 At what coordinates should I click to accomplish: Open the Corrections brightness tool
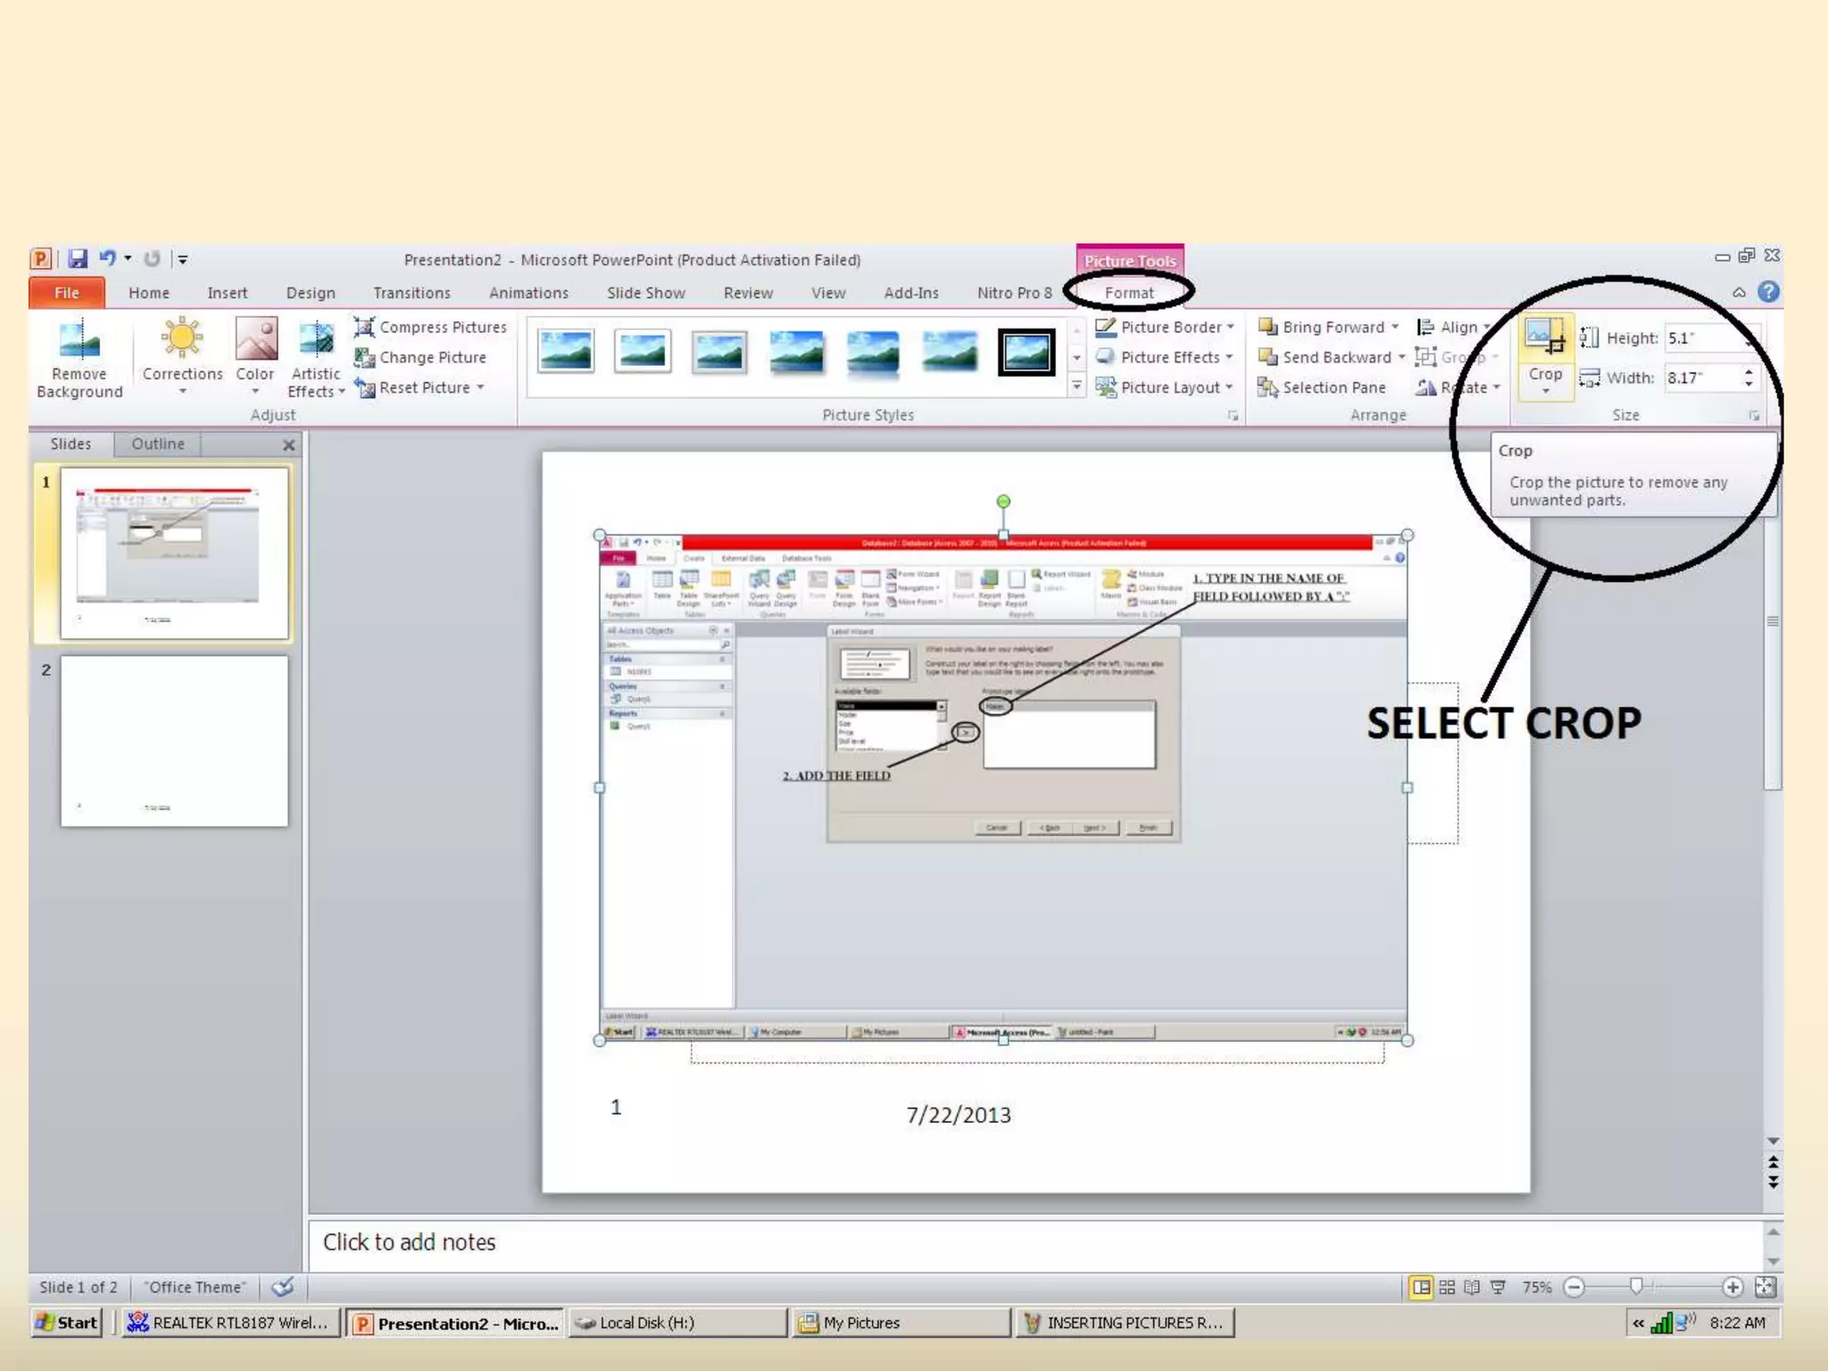pos(182,341)
